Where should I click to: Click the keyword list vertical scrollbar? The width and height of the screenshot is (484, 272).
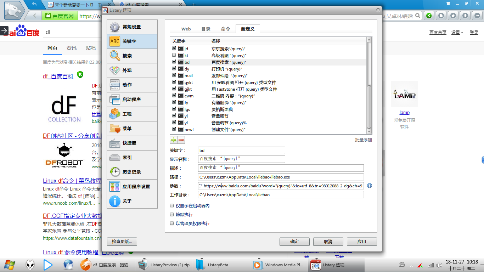[369, 85]
